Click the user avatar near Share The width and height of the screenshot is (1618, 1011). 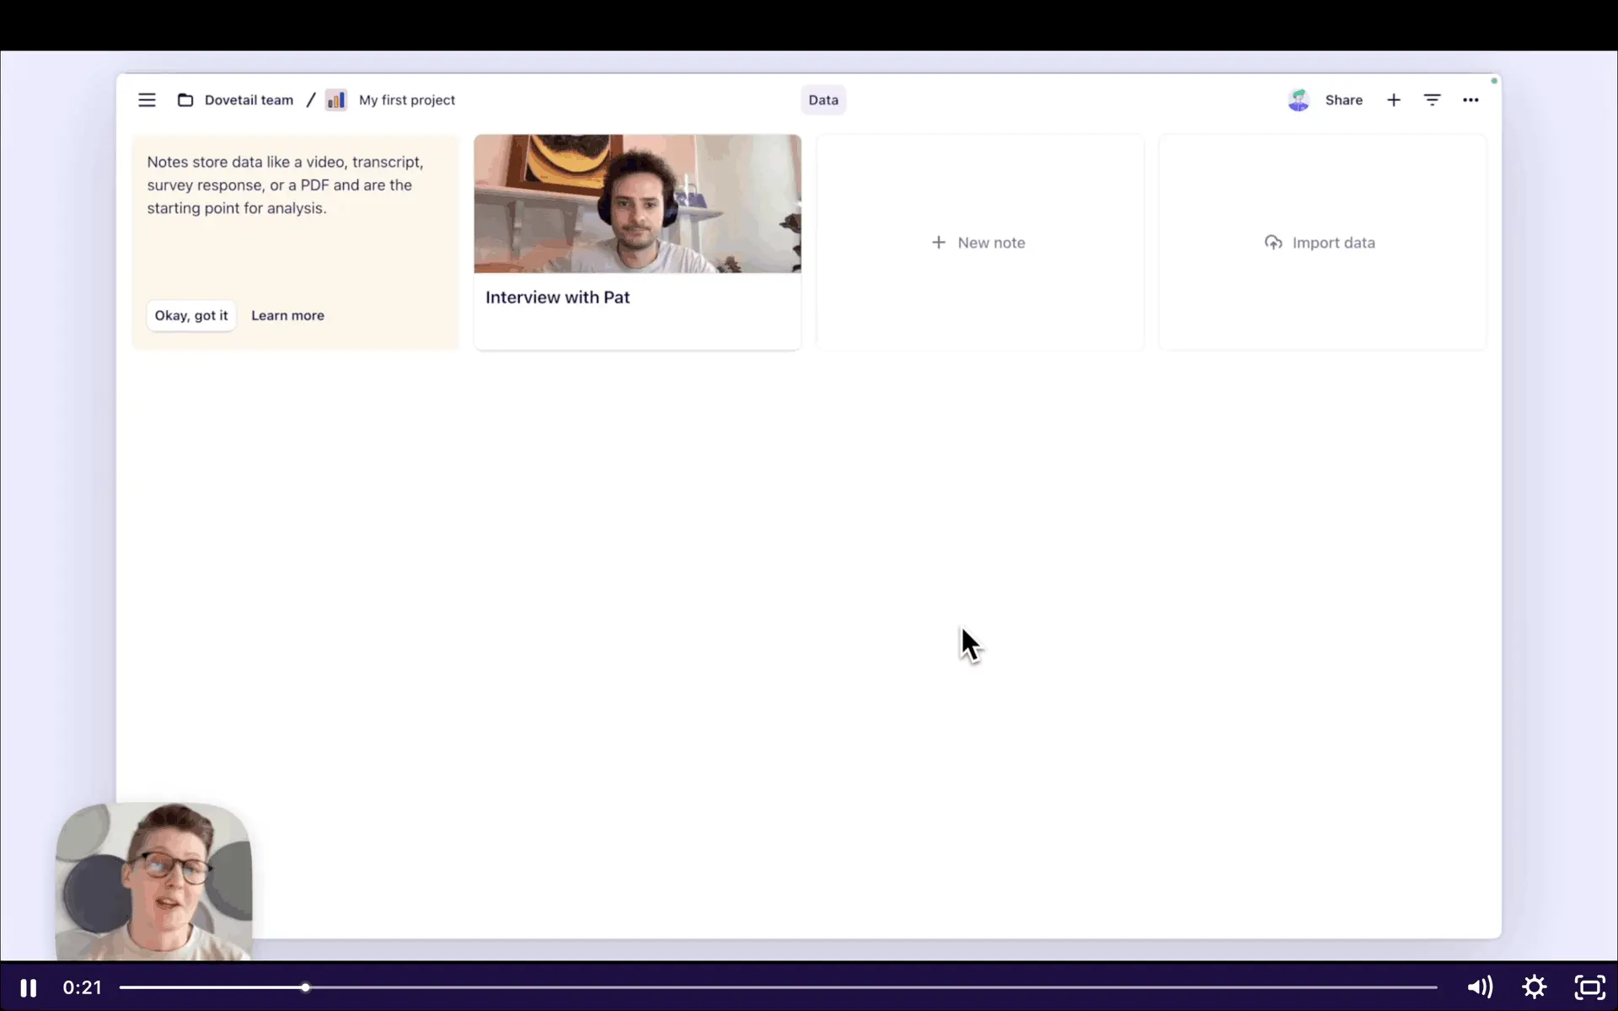(1299, 100)
